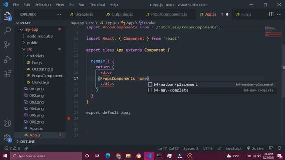
Task: Click Go Live server button
Action: pyautogui.click(x=255, y=148)
